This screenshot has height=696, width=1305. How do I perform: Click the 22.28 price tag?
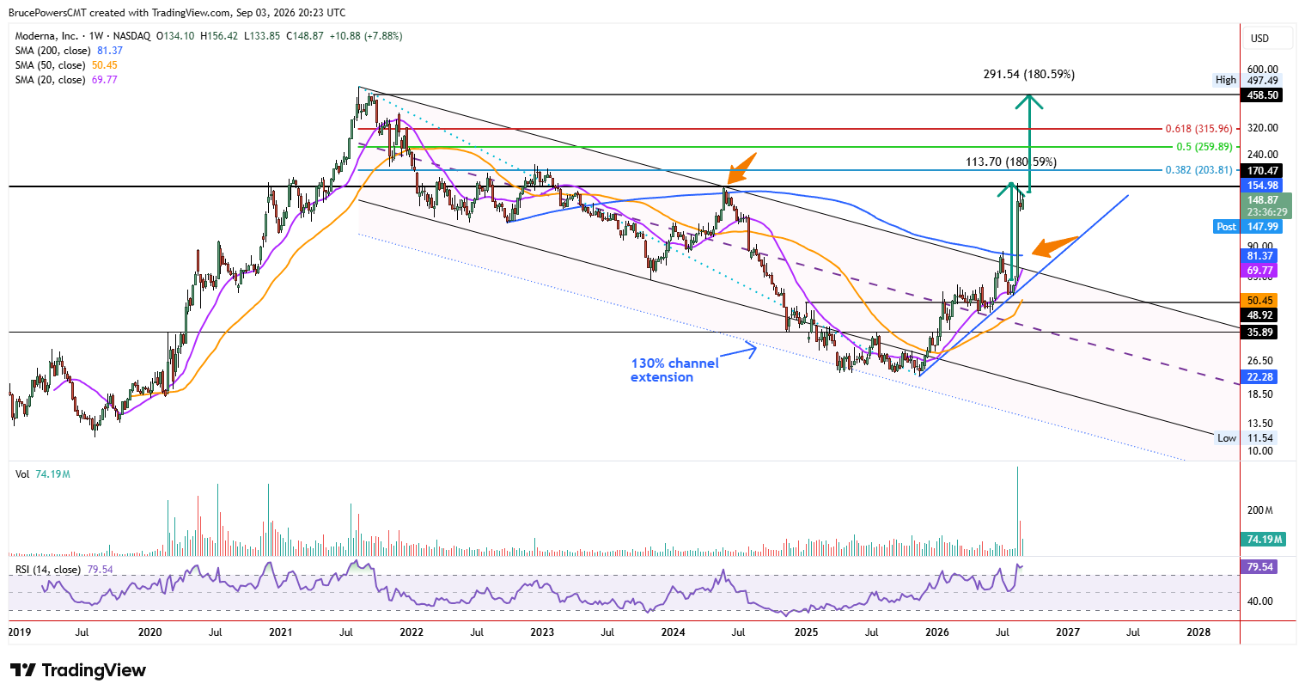coord(1259,377)
